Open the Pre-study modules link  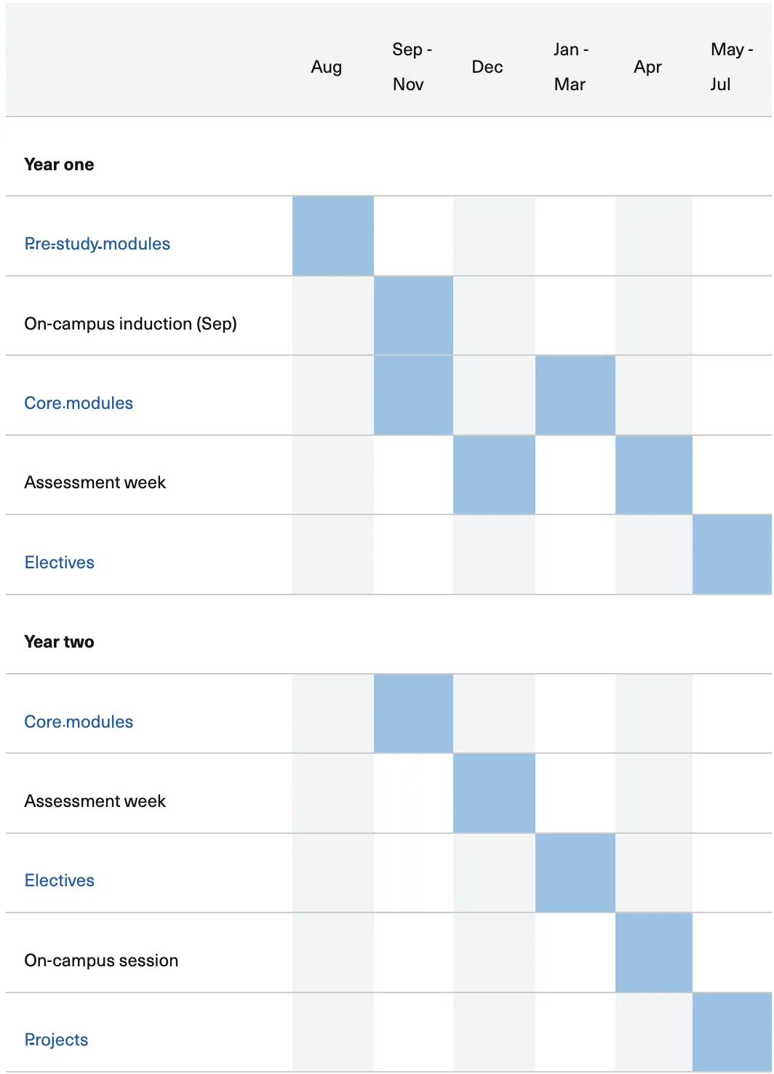[x=97, y=244]
